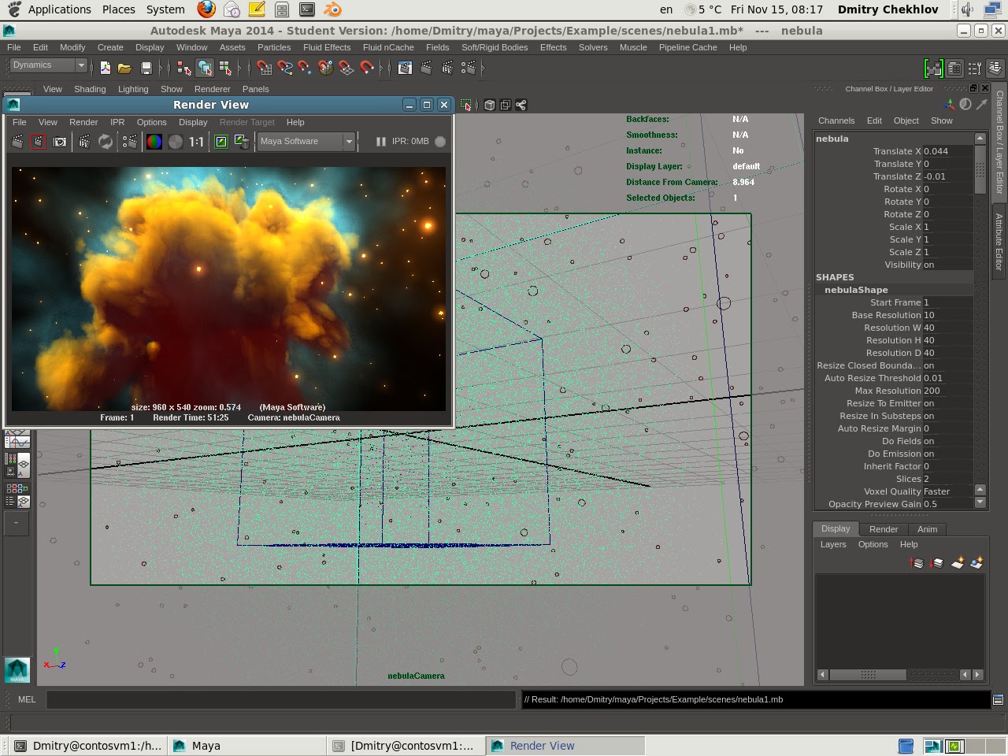Keep image in Render View
This screenshot has width=1008, height=756.
tap(221, 142)
